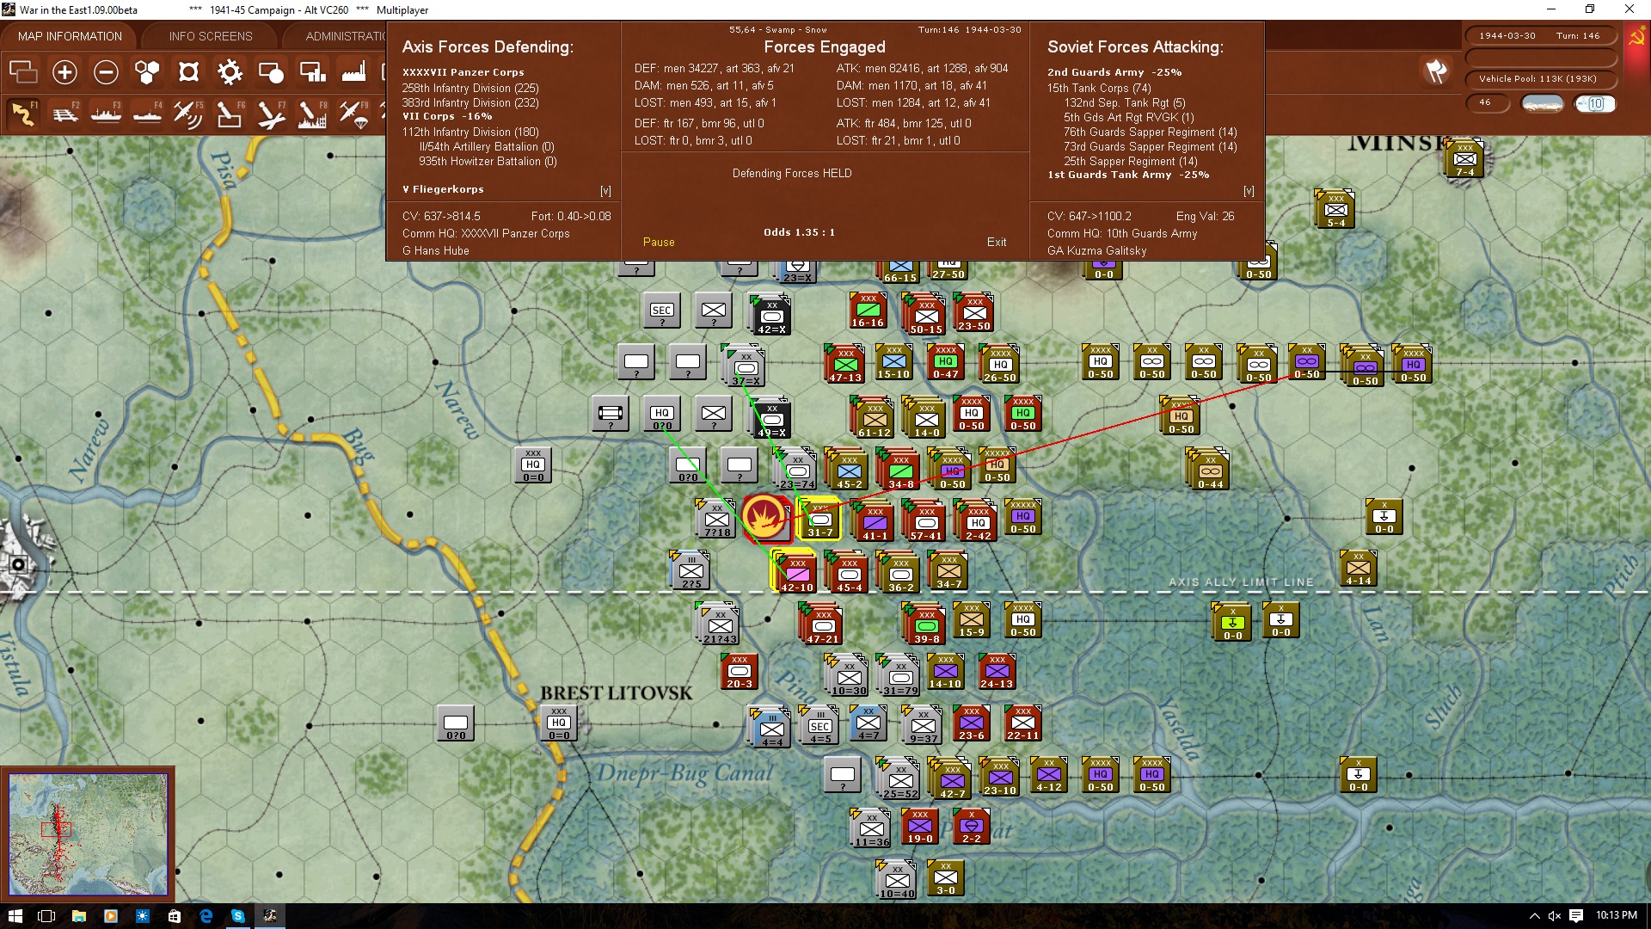Enable F8 bomb city mode

312,114
